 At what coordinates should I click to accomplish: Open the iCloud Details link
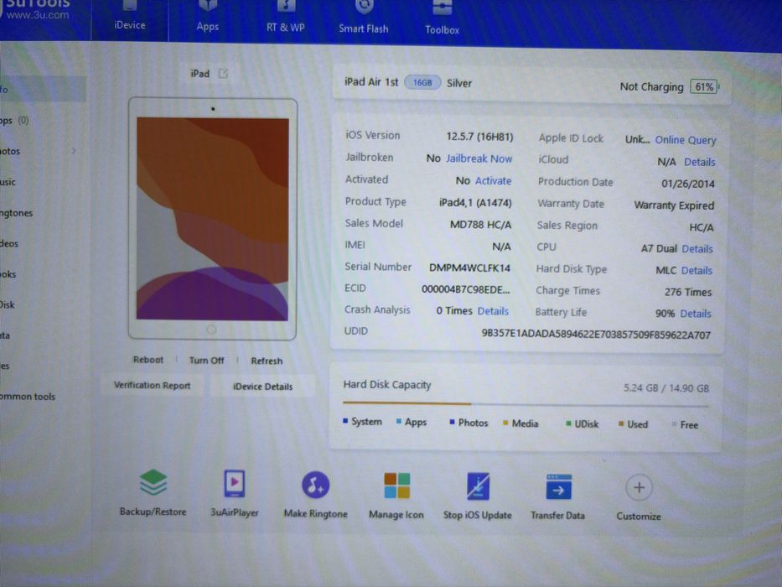point(699,162)
